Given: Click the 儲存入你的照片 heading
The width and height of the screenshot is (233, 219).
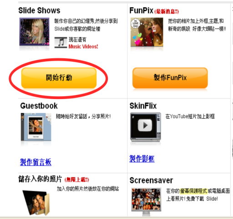Looking at the screenshot, I should [40, 179].
